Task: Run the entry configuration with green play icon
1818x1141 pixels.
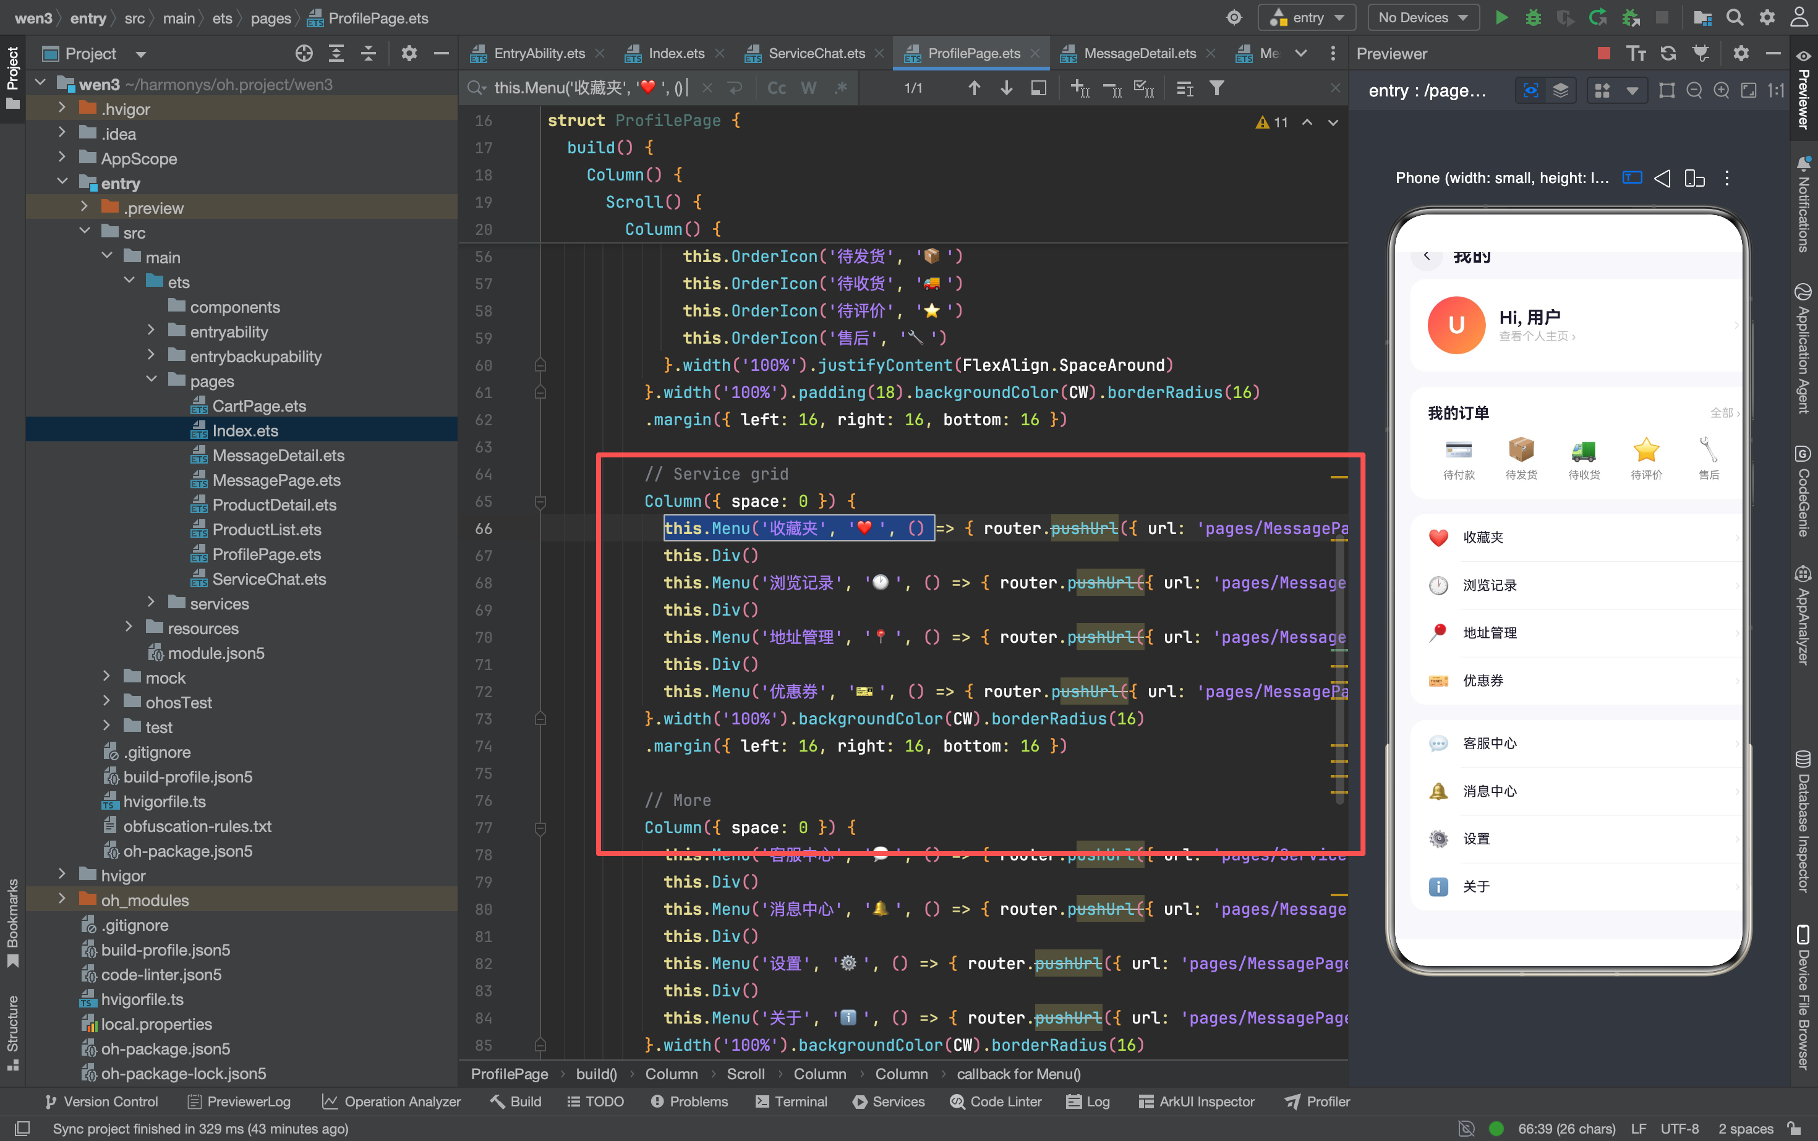Action: pyautogui.click(x=1501, y=17)
